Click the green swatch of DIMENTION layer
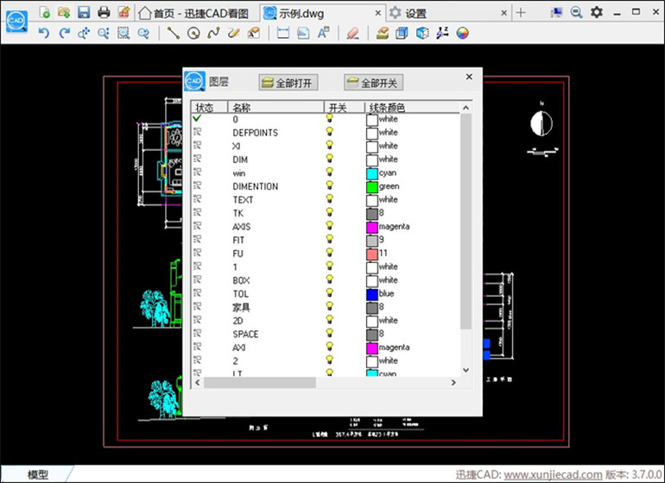The image size is (665, 483). click(372, 186)
